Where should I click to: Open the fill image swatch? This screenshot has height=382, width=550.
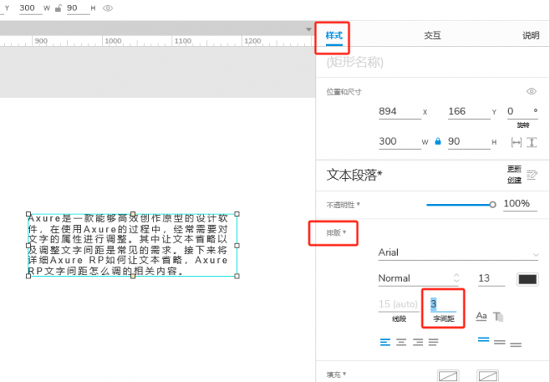tap(488, 376)
